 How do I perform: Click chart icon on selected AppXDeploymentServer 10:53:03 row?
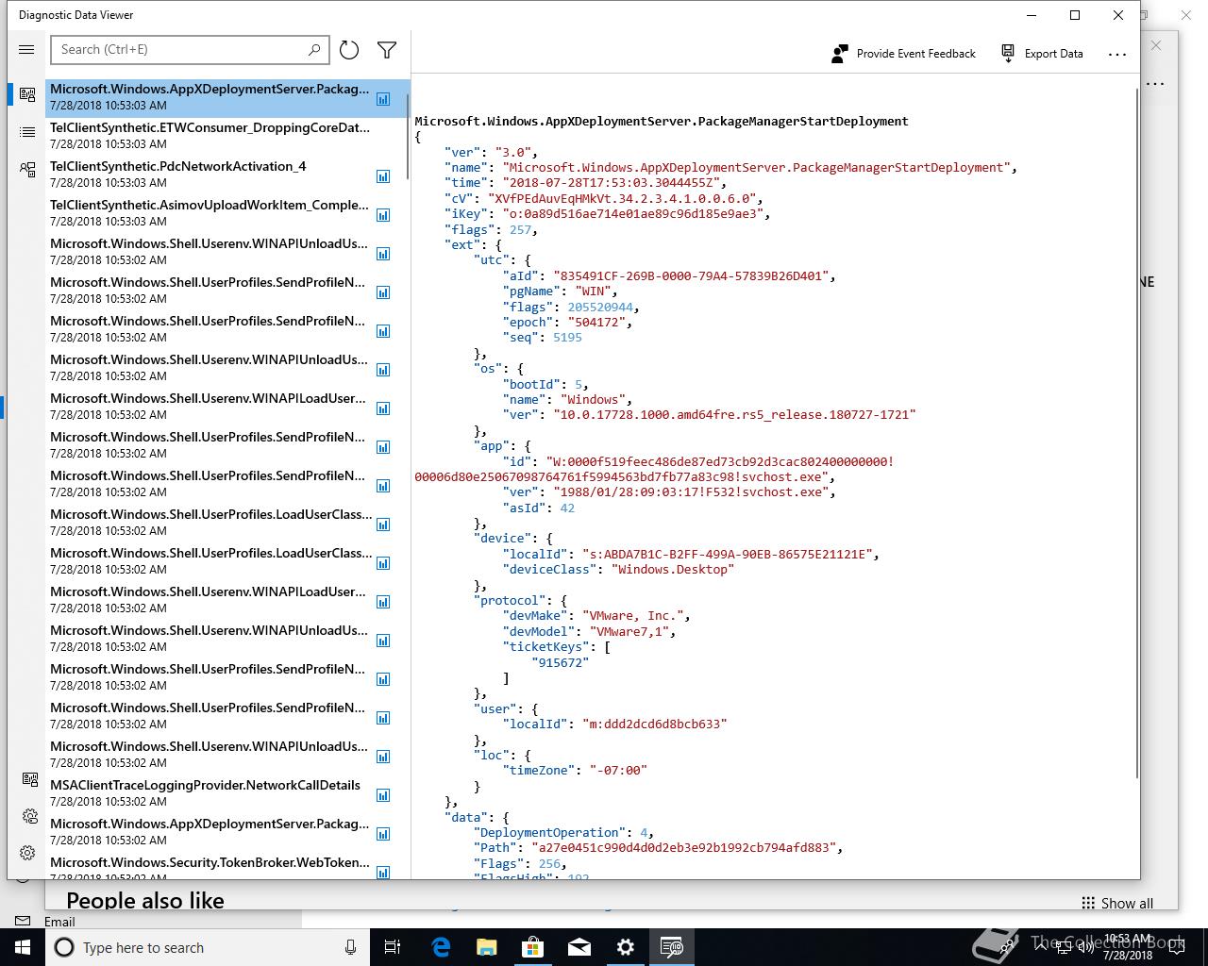point(383,98)
